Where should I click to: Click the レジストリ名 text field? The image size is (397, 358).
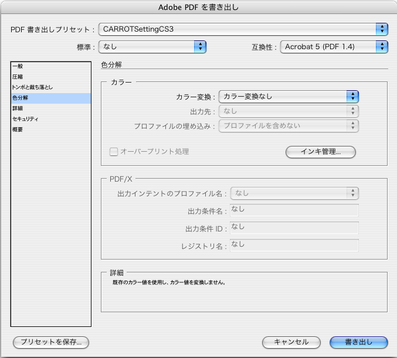pyautogui.click(x=294, y=246)
